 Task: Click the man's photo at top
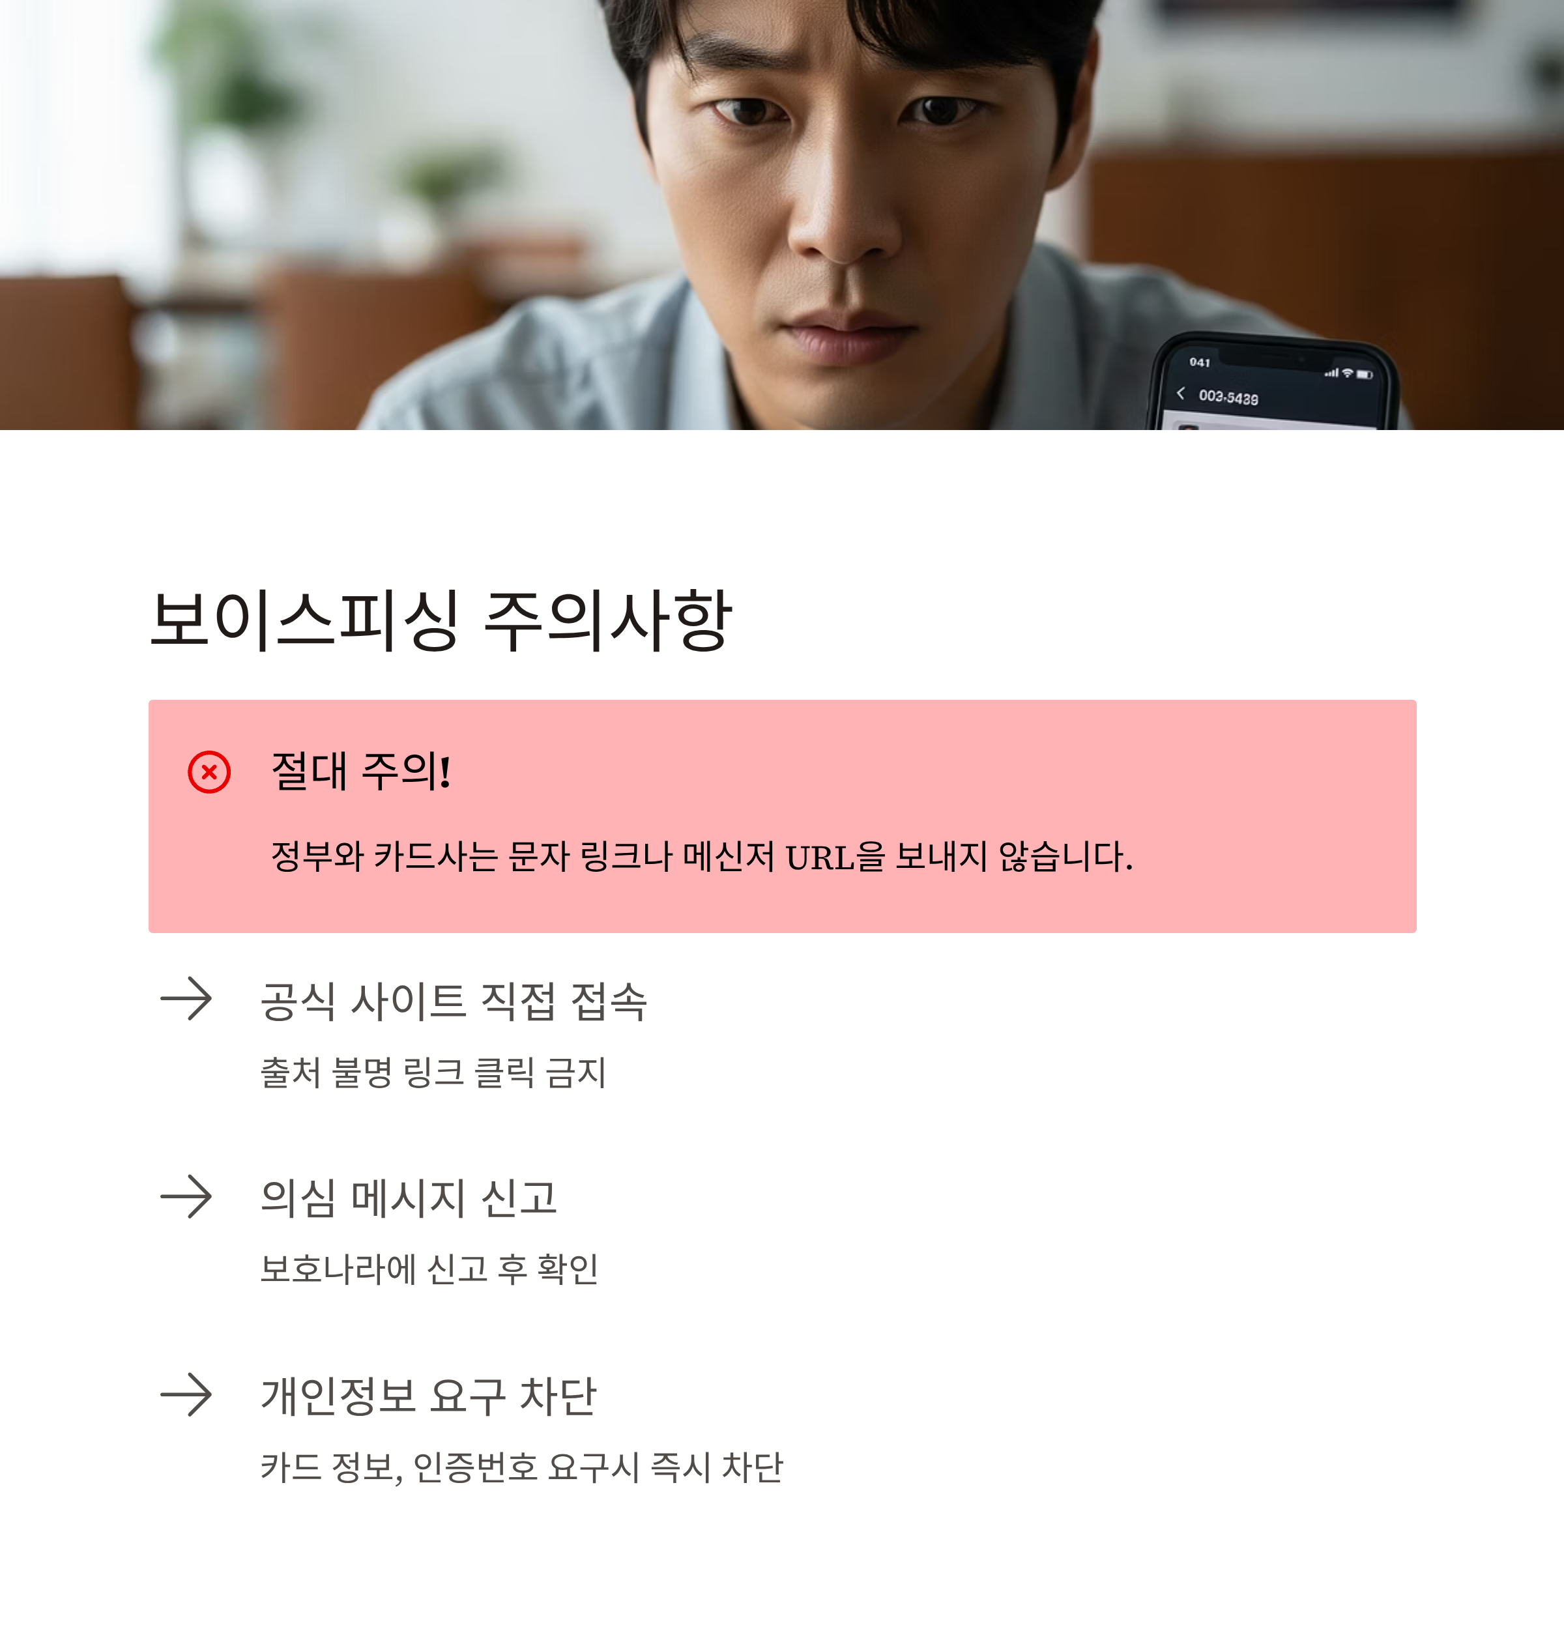782,215
